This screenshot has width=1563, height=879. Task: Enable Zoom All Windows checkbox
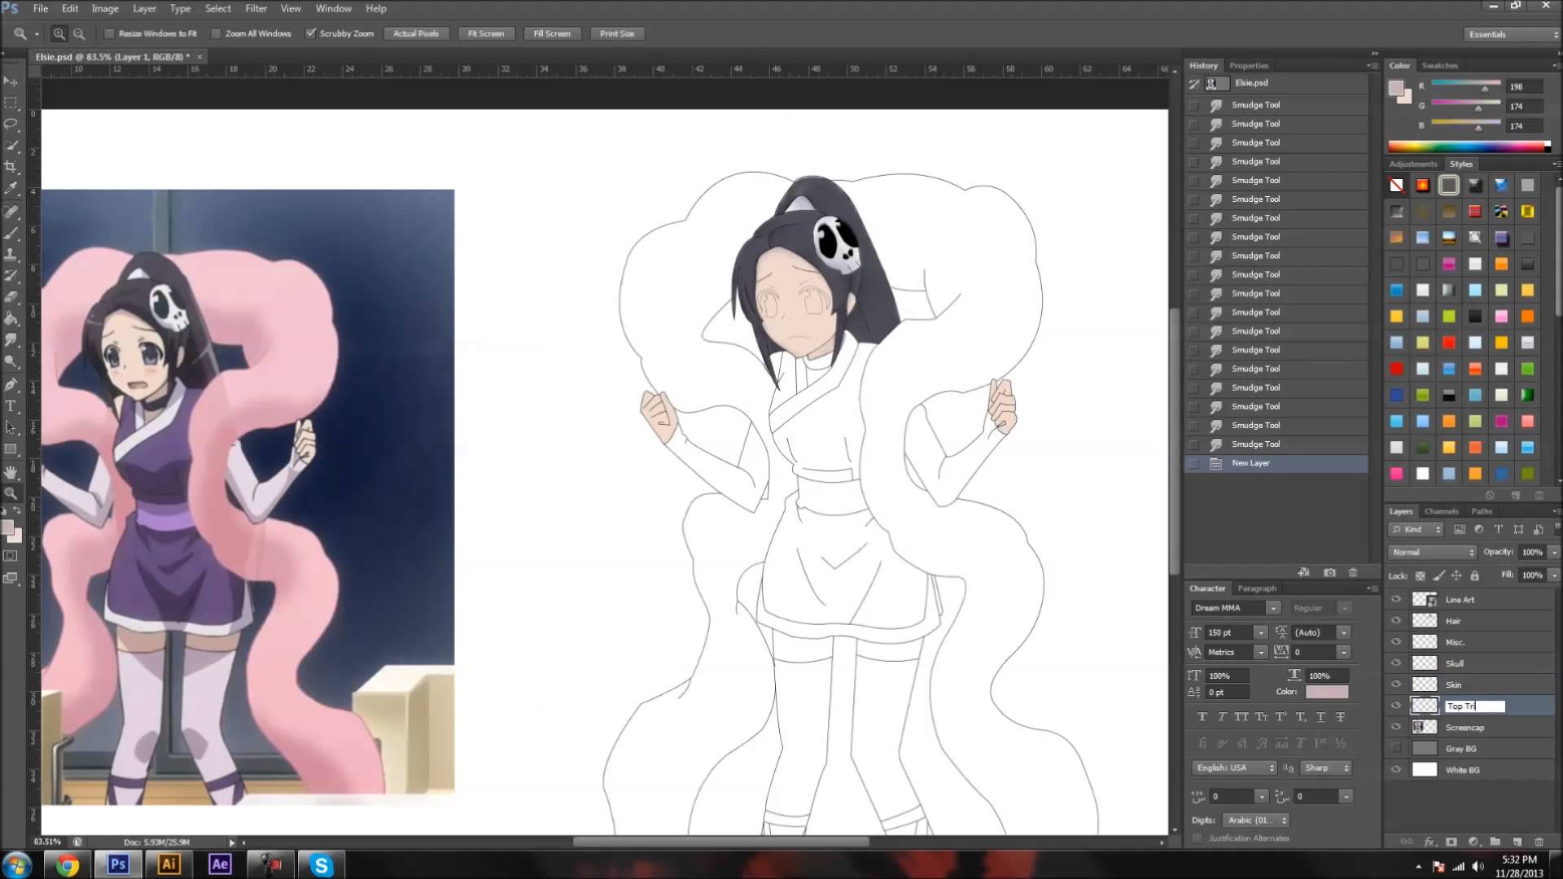point(216,33)
